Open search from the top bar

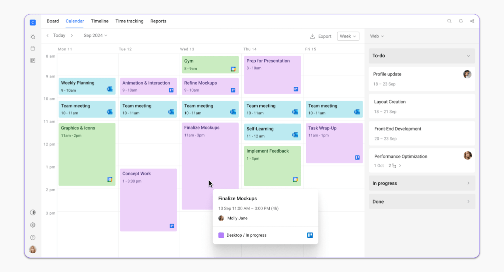449,21
